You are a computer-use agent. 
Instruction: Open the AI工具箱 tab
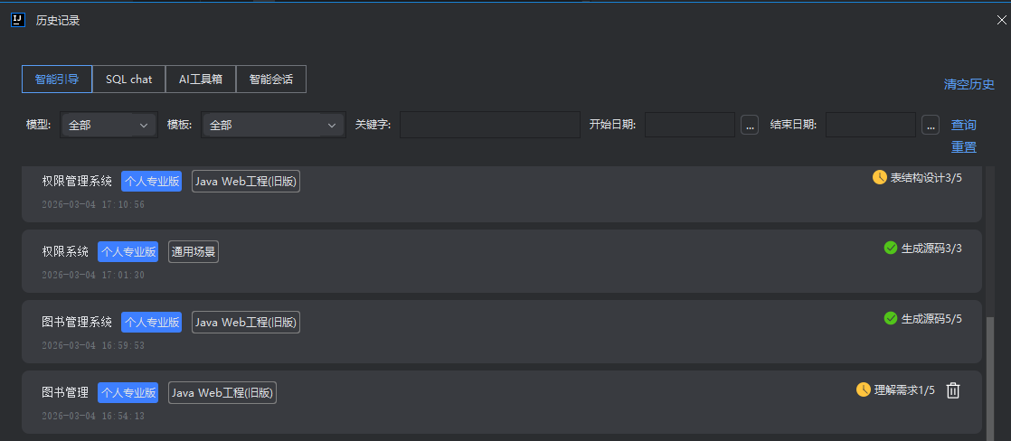coord(200,80)
